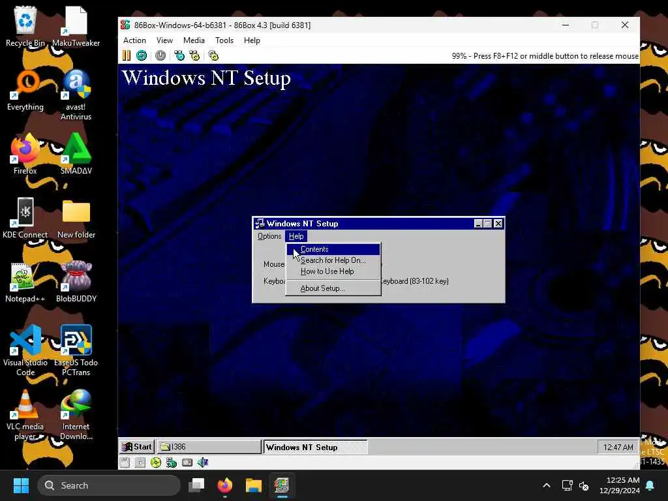Open 86Box Tools menu

pos(224,40)
